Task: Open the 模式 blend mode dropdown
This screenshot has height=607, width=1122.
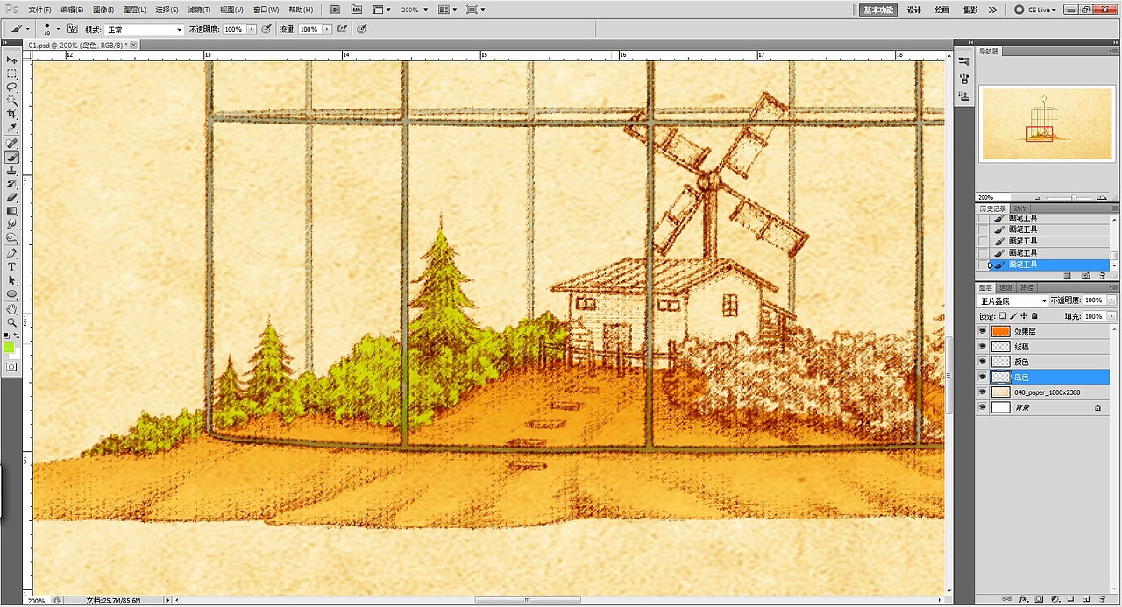Action: tap(145, 29)
